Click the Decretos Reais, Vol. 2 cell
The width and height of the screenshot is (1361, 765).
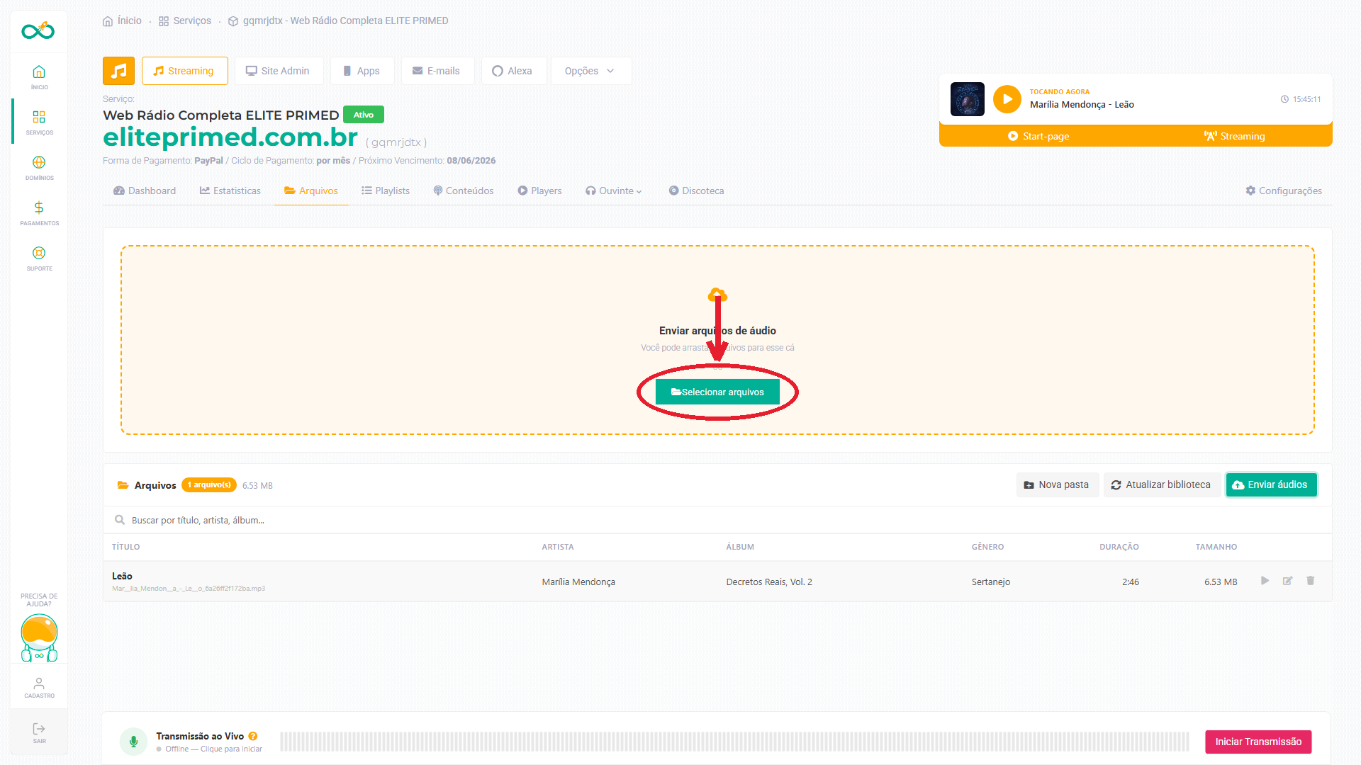tap(769, 582)
